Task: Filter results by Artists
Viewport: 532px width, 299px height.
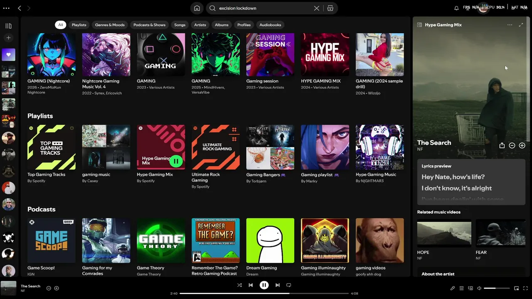Action: [200, 25]
